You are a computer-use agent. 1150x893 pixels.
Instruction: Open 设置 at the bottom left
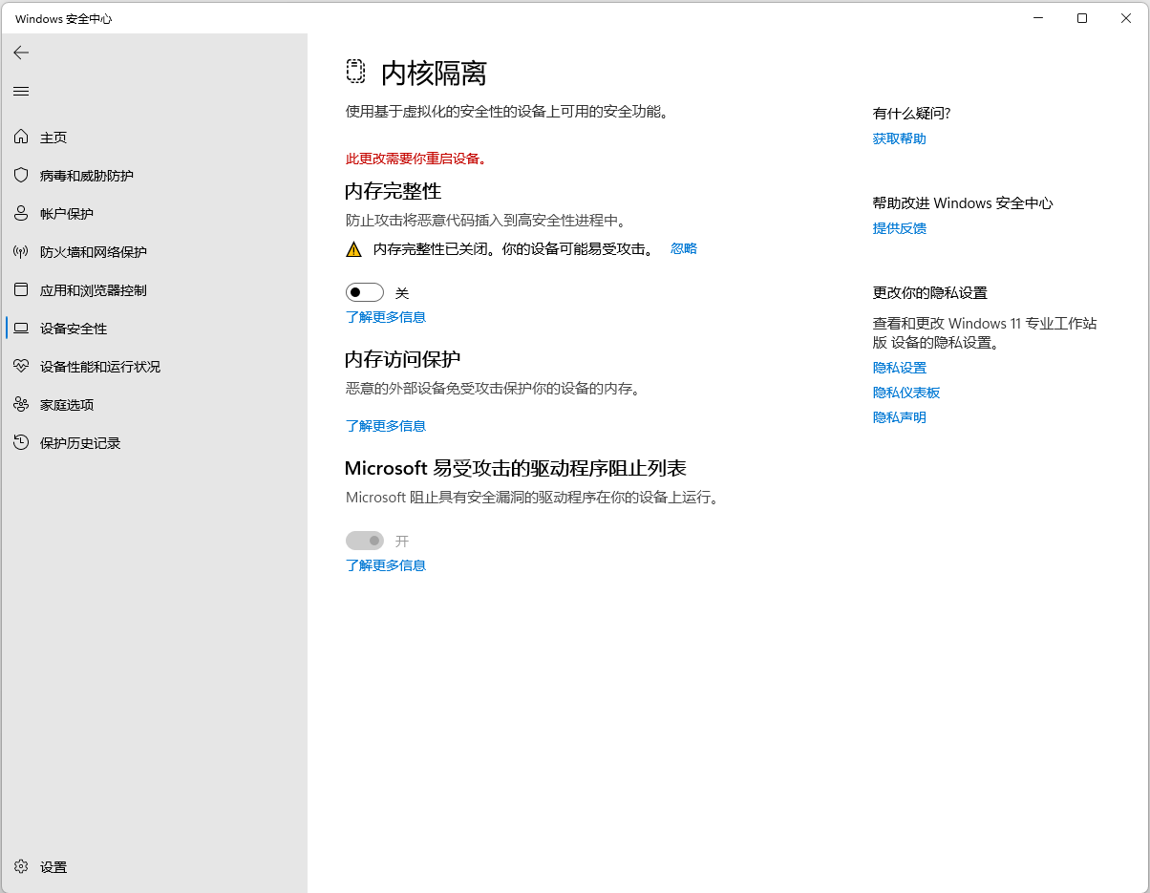(42, 866)
